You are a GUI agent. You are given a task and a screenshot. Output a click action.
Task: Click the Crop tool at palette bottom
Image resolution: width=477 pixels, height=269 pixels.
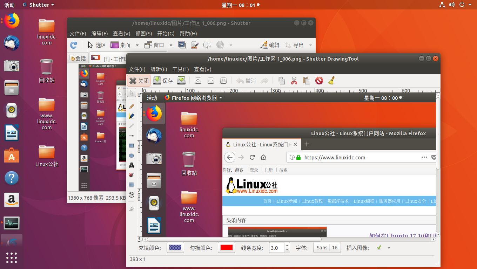tap(132, 209)
